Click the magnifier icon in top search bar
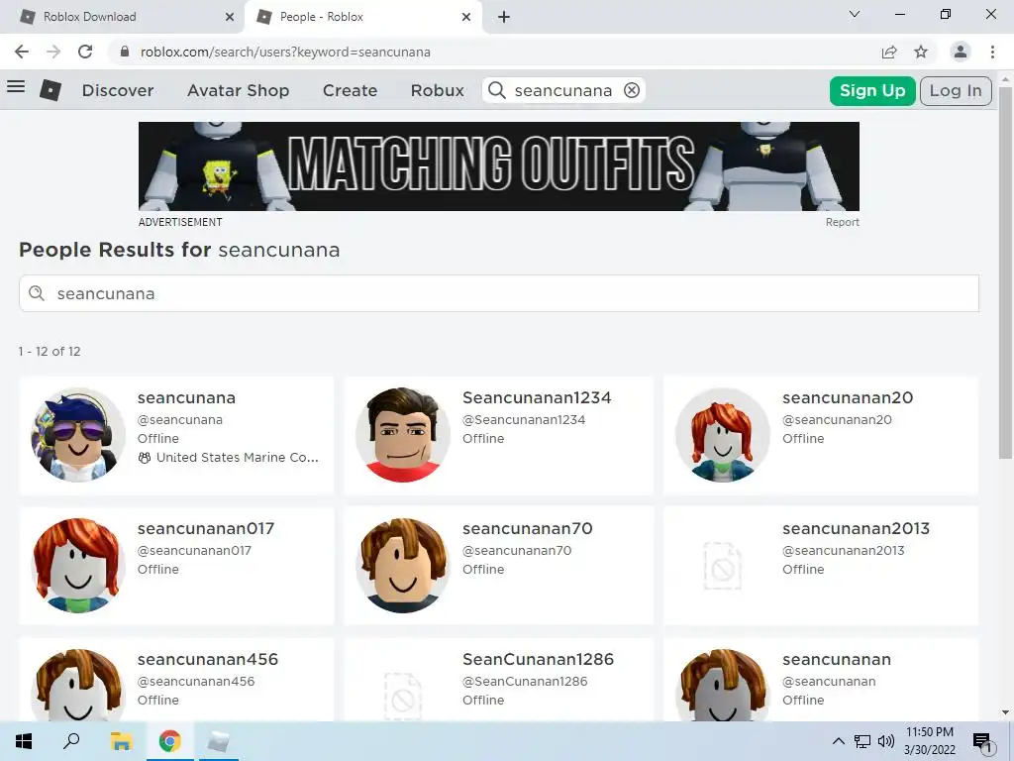Viewport: 1014px width, 761px height. pos(497,90)
